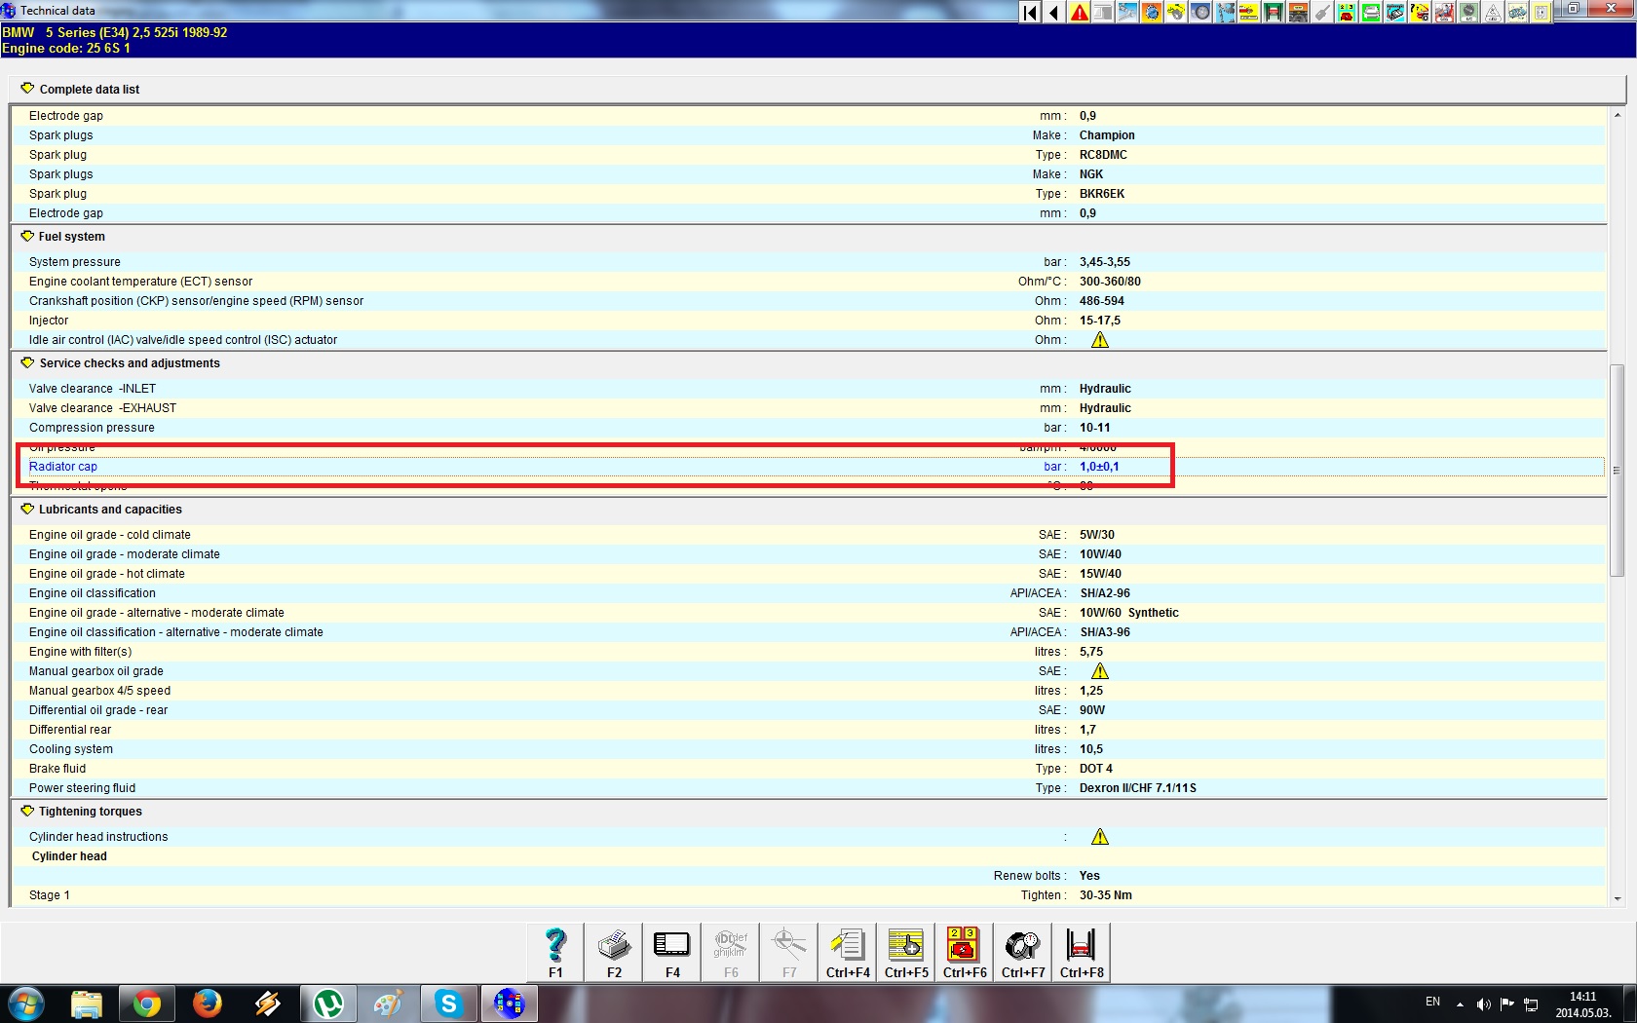
Task: Select the Power steering fluid row
Action: pyautogui.click(x=811, y=788)
